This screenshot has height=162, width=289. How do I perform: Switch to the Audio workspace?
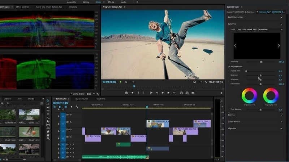pos(124,2)
